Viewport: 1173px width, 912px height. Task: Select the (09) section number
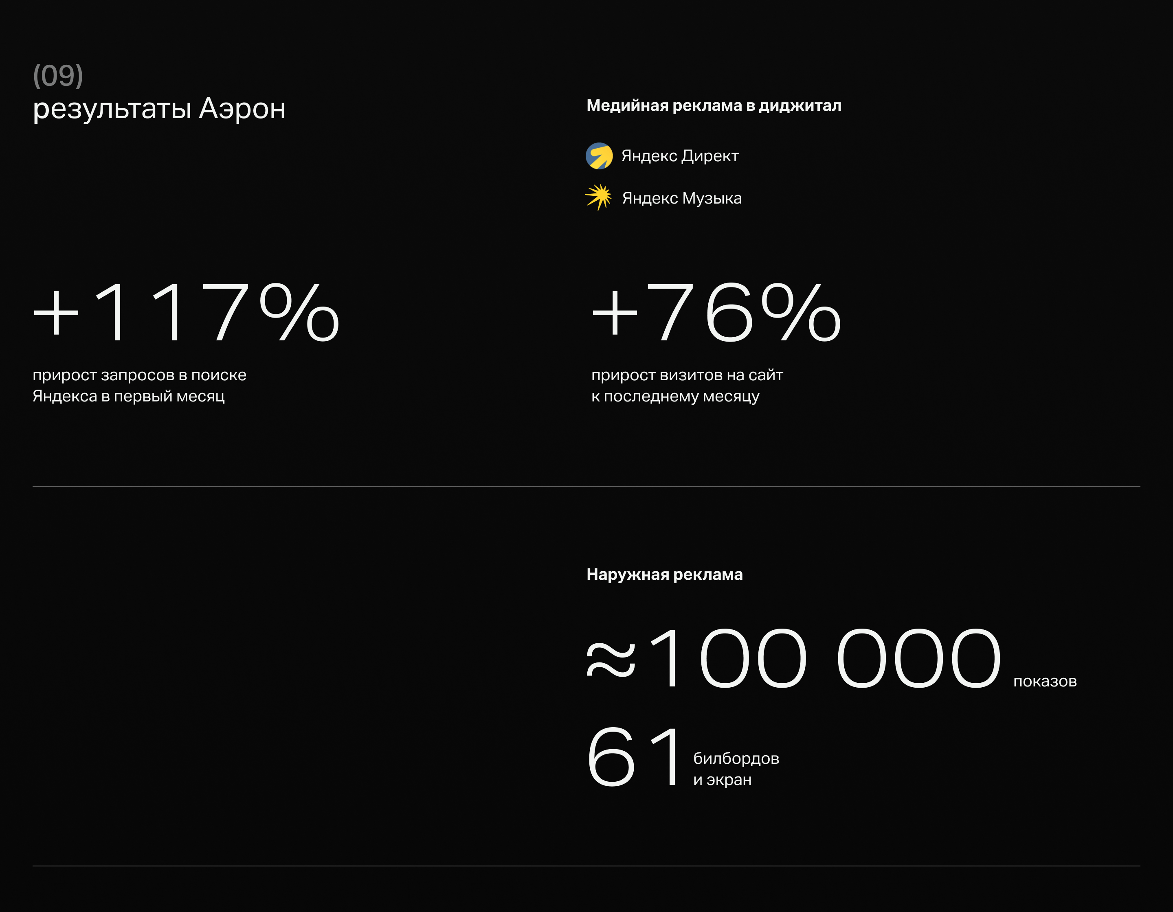pos(58,75)
